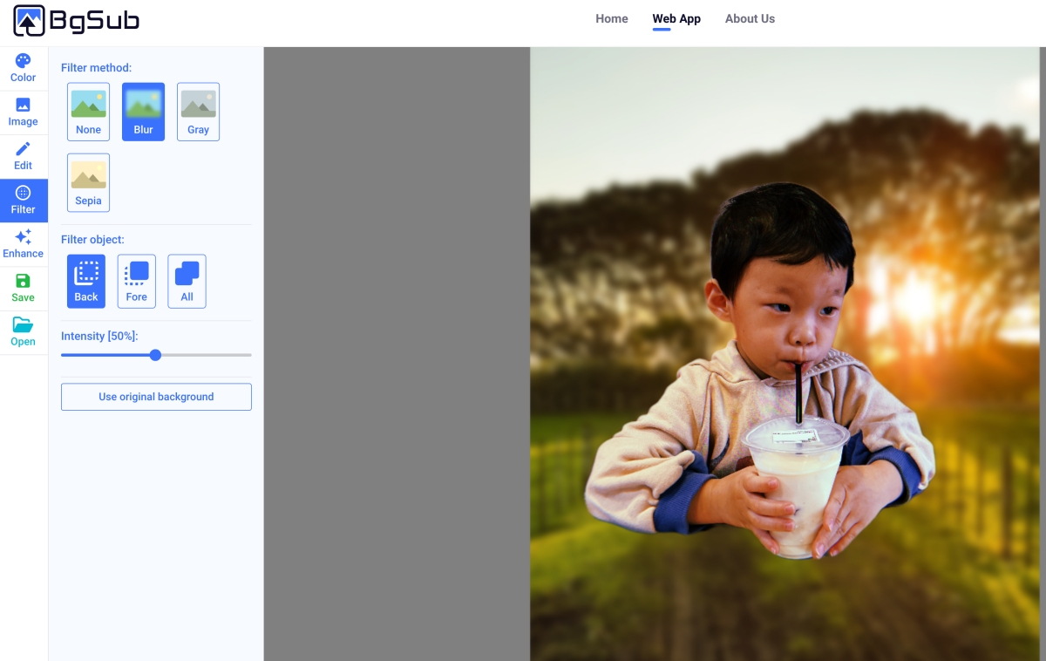Click Use original background button
Image resolution: width=1046 pixels, height=661 pixels.
pyautogui.click(x=156, y=397)
